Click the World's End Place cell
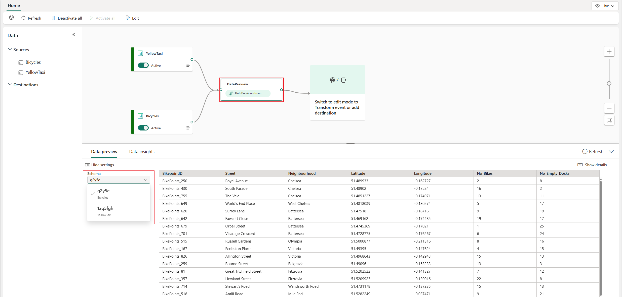This screenshot has width=622, height=297. pyautogui.click(x=253, y=204)
